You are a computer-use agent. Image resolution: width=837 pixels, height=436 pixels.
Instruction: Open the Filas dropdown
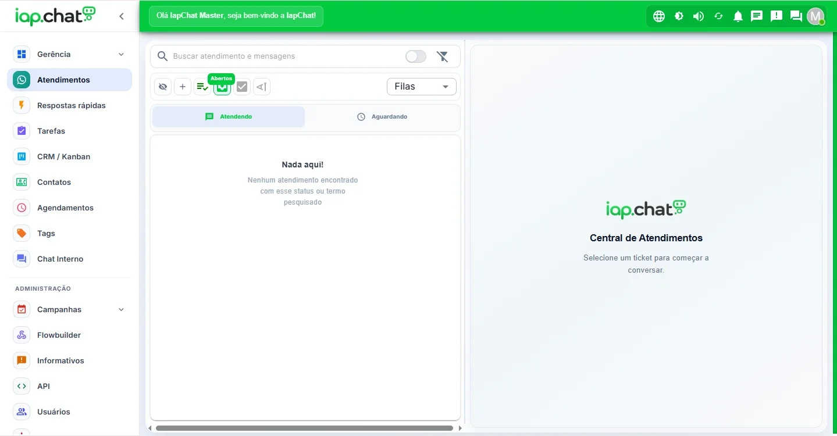422,87
